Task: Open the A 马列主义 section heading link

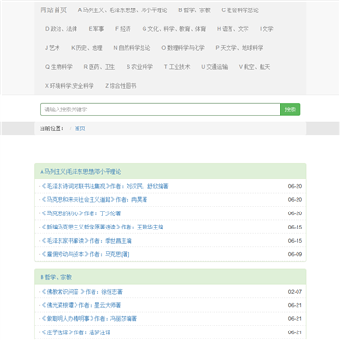Action: pyautogui.click(x=80, y=172)
